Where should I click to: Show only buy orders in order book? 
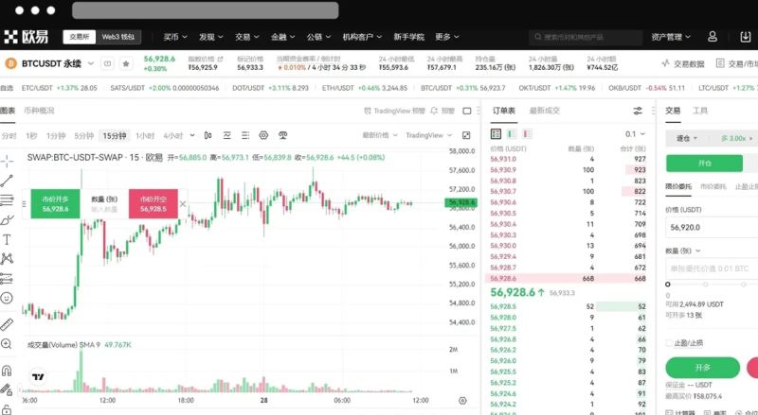point(512,133)
